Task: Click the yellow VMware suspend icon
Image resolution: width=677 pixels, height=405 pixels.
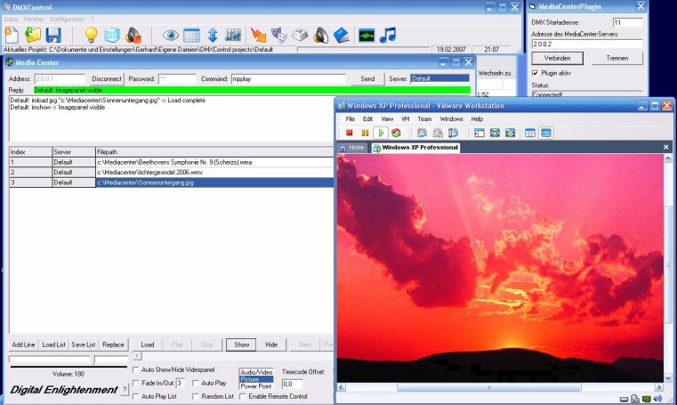Action: click(x=365, y=133)
